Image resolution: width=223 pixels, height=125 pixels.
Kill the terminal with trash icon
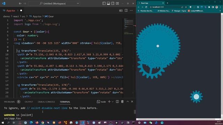pyautogui.click(x=122, y=102)
